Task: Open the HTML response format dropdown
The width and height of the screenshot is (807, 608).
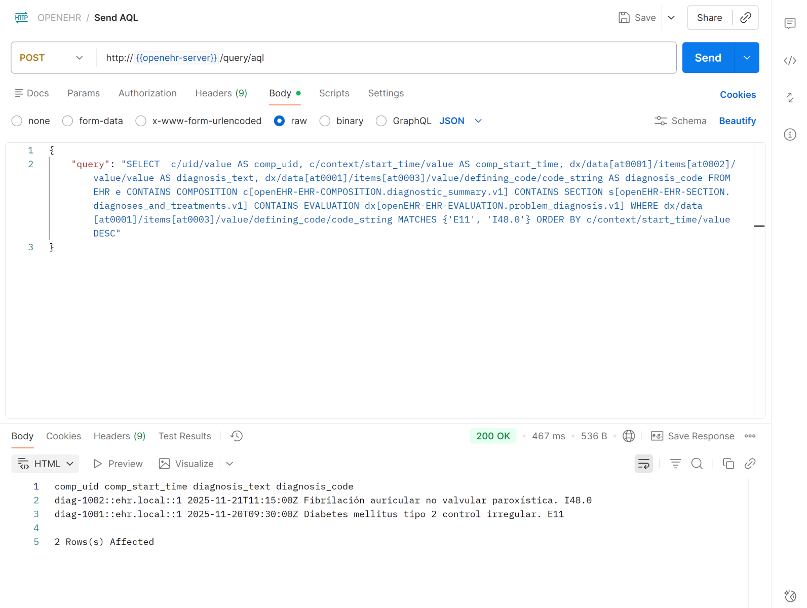Action: point(46,464)
